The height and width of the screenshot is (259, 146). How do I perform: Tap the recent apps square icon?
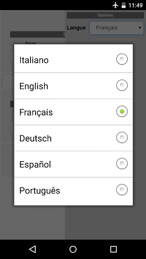(114, 249)
